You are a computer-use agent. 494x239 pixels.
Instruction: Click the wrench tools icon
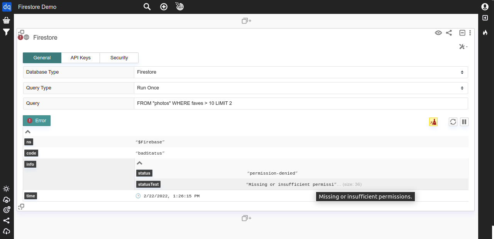[x=463, y=47]
